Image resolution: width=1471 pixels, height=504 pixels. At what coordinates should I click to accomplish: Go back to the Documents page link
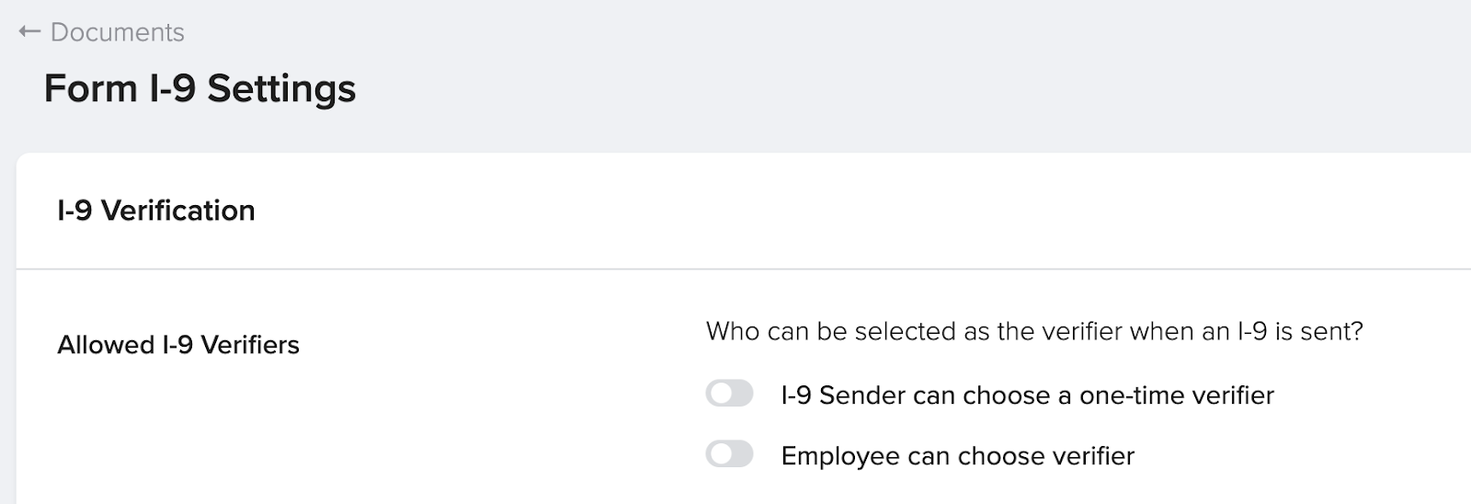click(117, 32)
